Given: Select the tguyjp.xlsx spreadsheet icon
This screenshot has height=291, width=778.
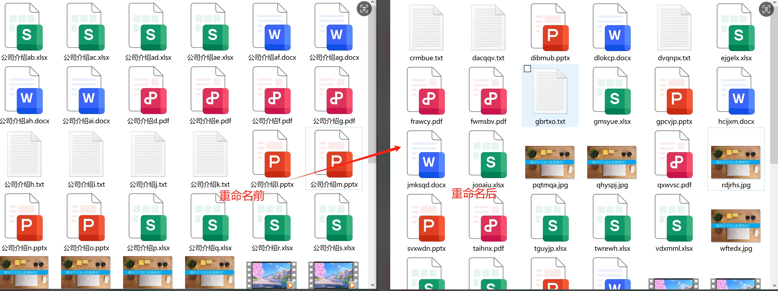Looking at the screenshot, I should pyautogui.click(x=550, y=218).
